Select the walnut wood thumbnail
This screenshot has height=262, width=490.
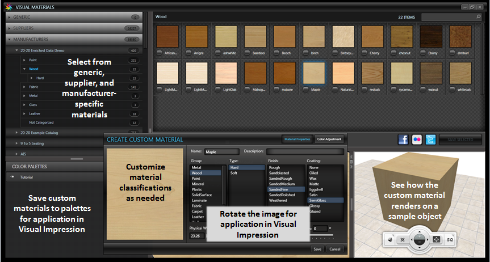(432, 73)
